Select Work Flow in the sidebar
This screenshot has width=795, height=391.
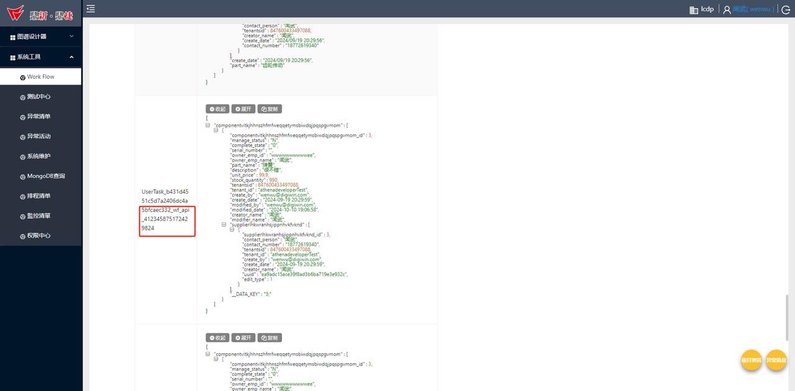[x=40, y=77]
